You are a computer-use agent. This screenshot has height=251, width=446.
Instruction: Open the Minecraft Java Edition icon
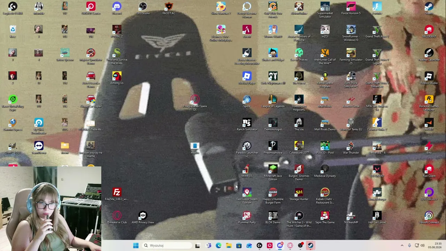click(x=273, y=173)
